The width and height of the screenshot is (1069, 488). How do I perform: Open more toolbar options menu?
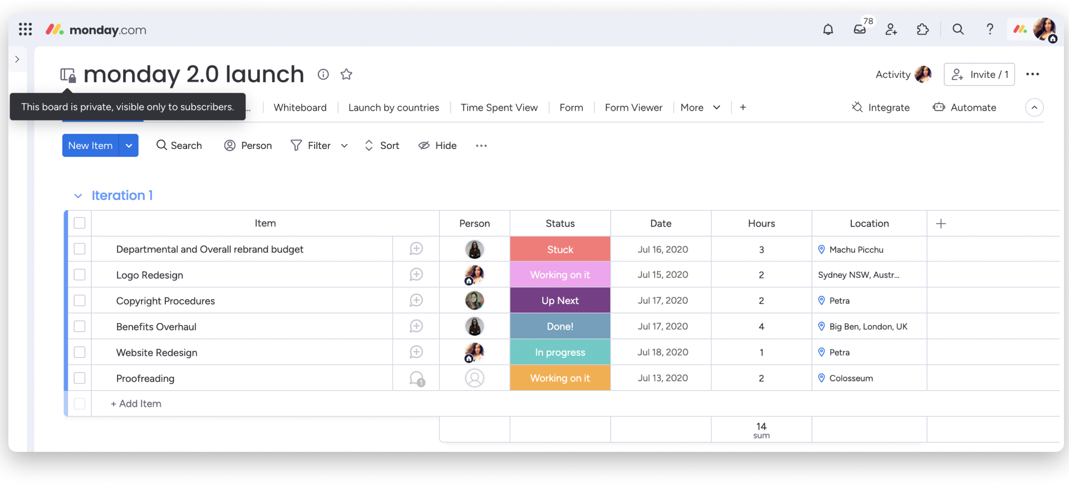(x=481, y=146)
